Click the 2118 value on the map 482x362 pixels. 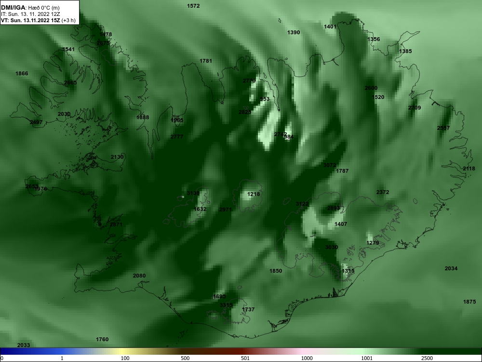tap(469, 168)
